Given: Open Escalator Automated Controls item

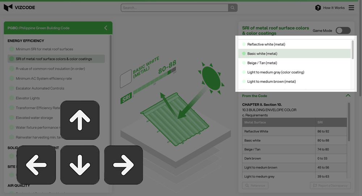Looking at the screenshot, I should click(x=40, y=88).
